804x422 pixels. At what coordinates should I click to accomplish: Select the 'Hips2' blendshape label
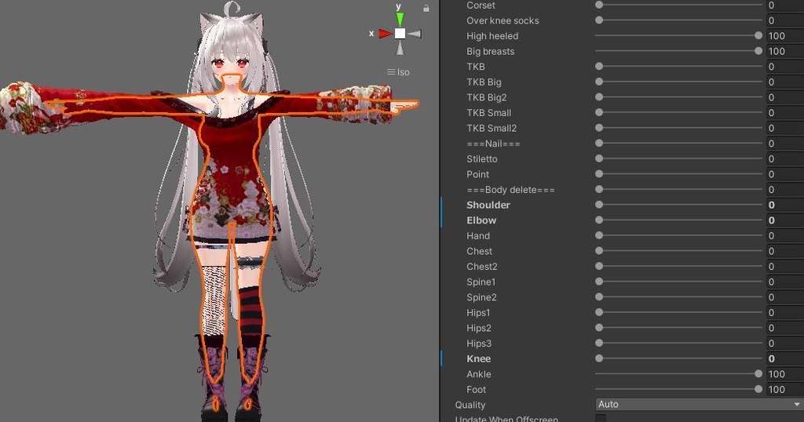pyautogui.click(x=479, y=328)
